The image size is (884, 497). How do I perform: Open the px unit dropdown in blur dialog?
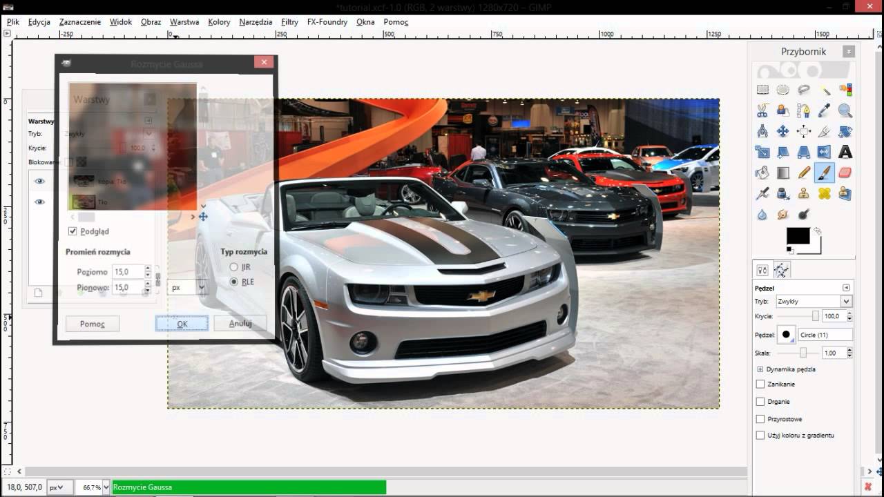187,287
